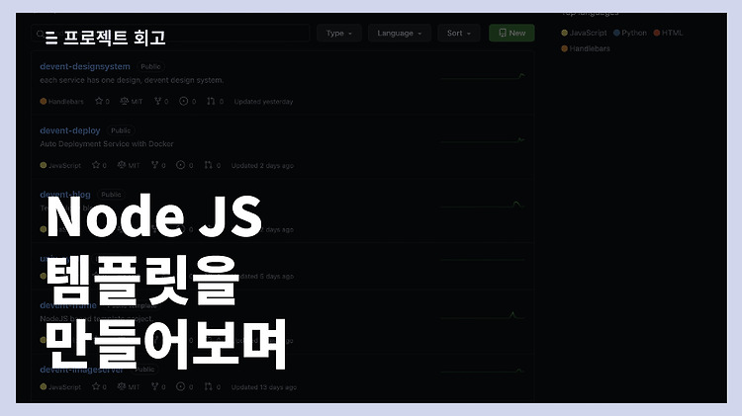Click the issues icon in devent-designsystem row
Image resolution: width=742 pixels, height=416 pixels.
point(184,101)
